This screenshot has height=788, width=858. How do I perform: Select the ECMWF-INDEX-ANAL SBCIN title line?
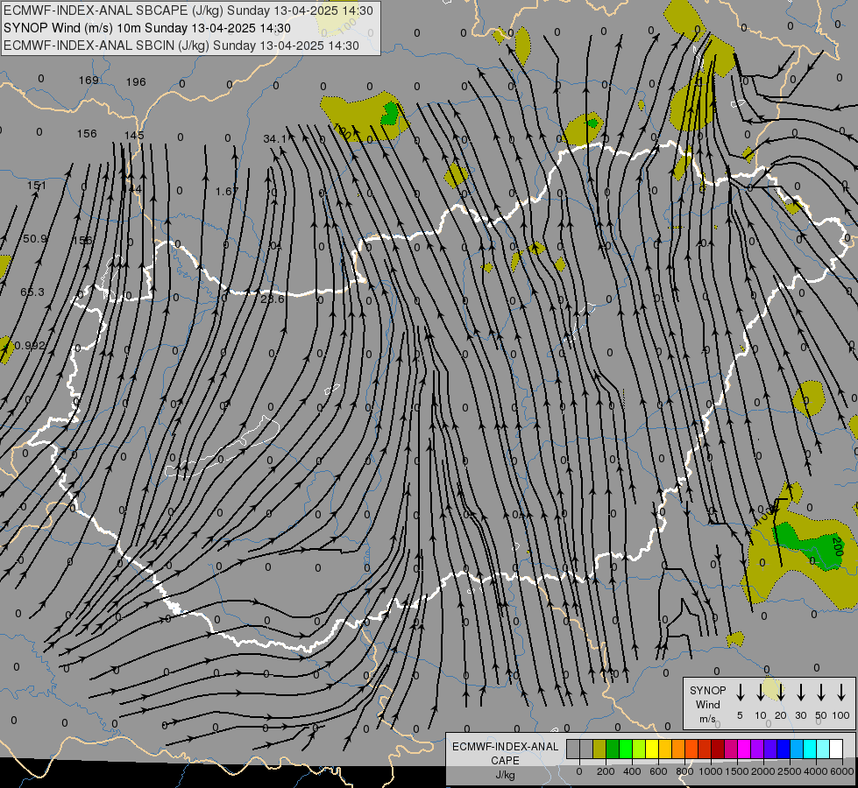point(181,46)
